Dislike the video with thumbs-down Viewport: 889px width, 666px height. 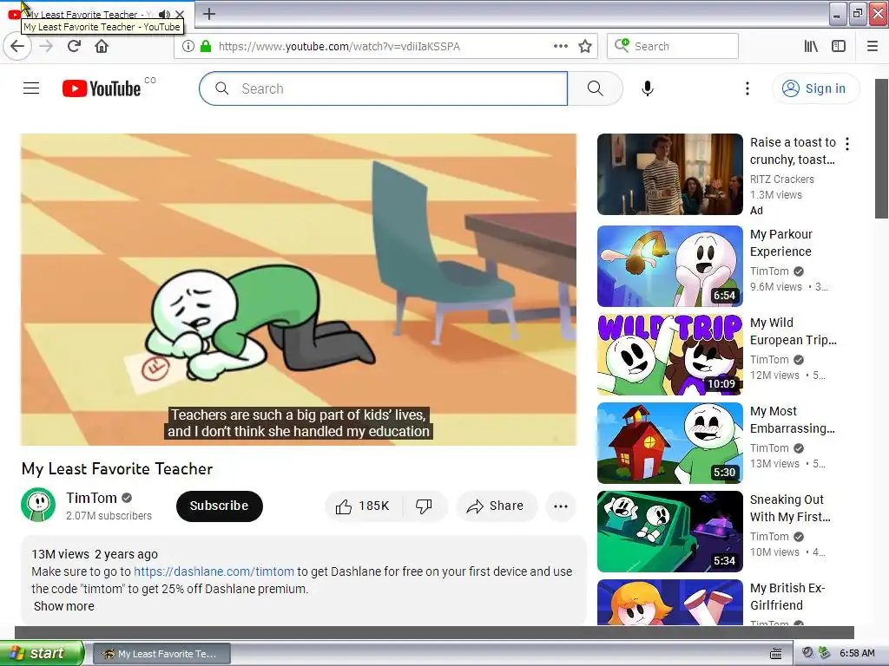(x=424, y=506)
